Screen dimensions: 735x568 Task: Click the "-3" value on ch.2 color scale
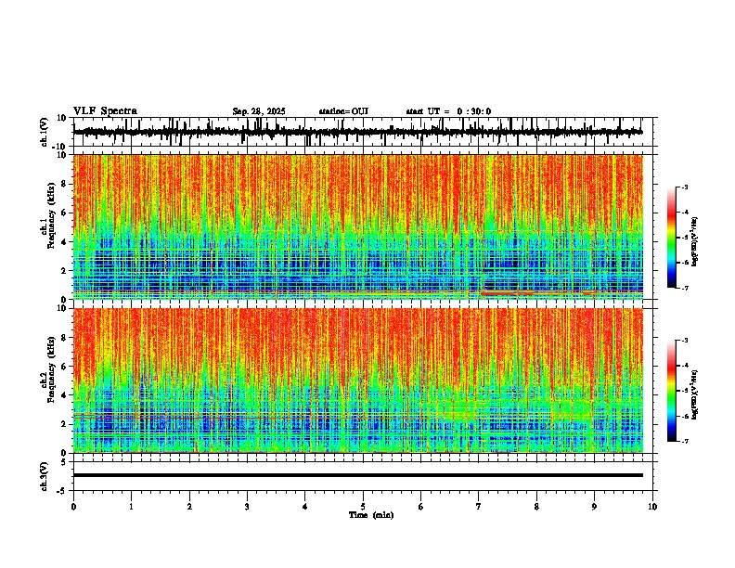[x=685, y=341]
